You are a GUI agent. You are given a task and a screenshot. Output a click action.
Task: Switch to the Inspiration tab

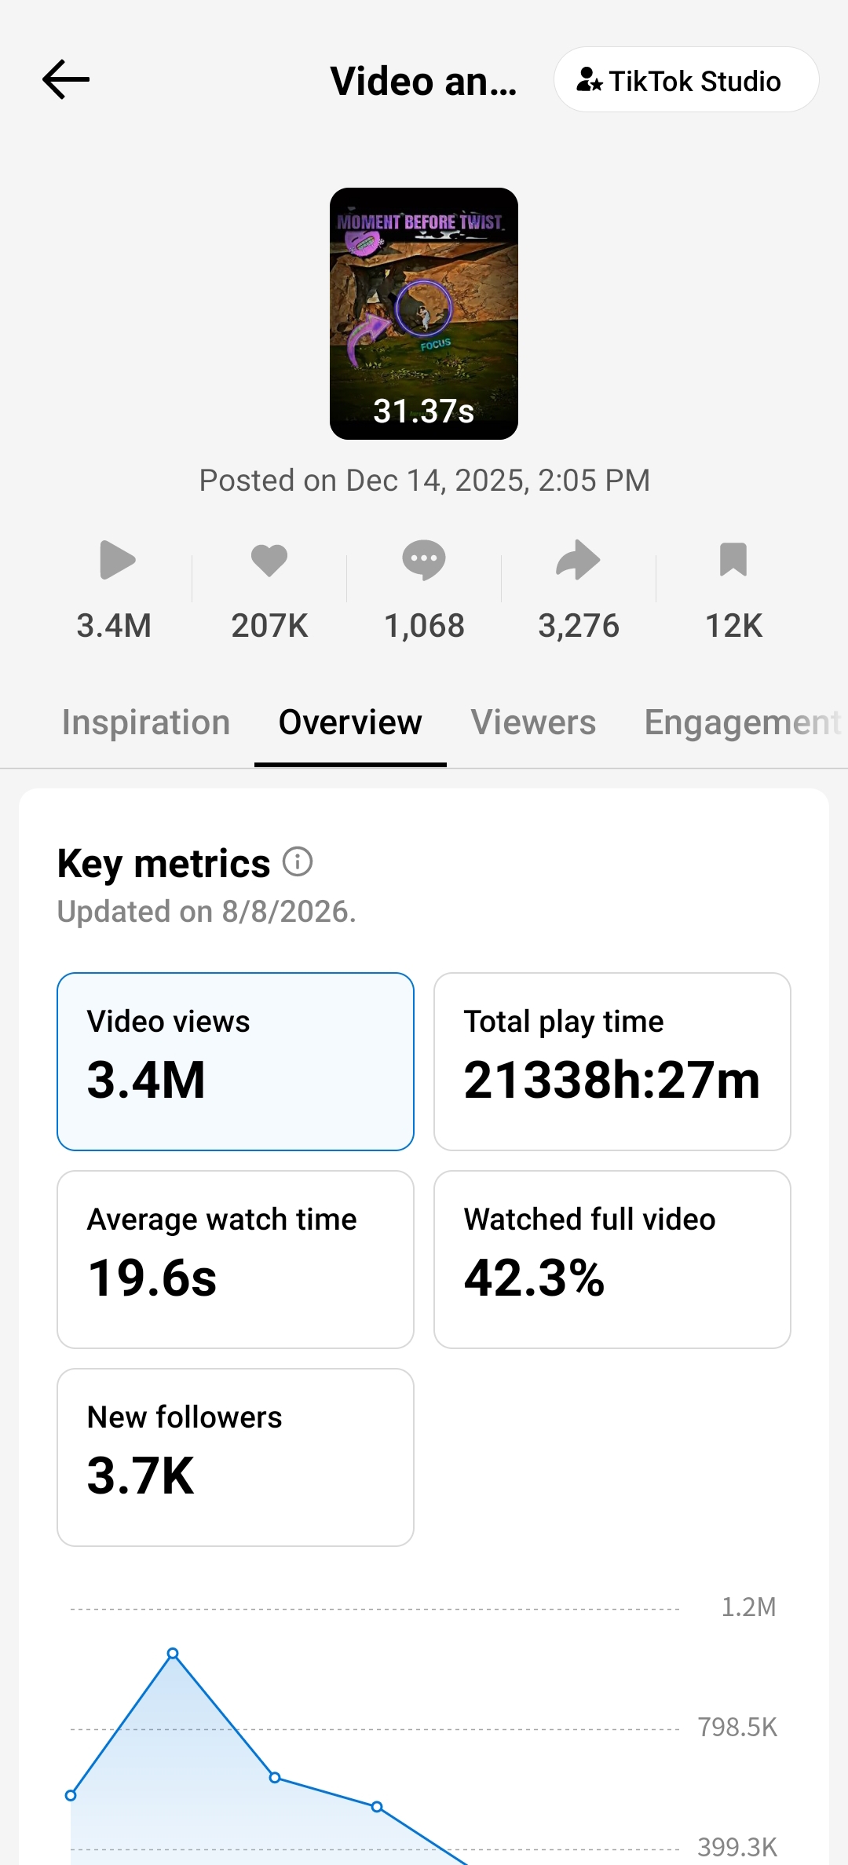(146, 722)
